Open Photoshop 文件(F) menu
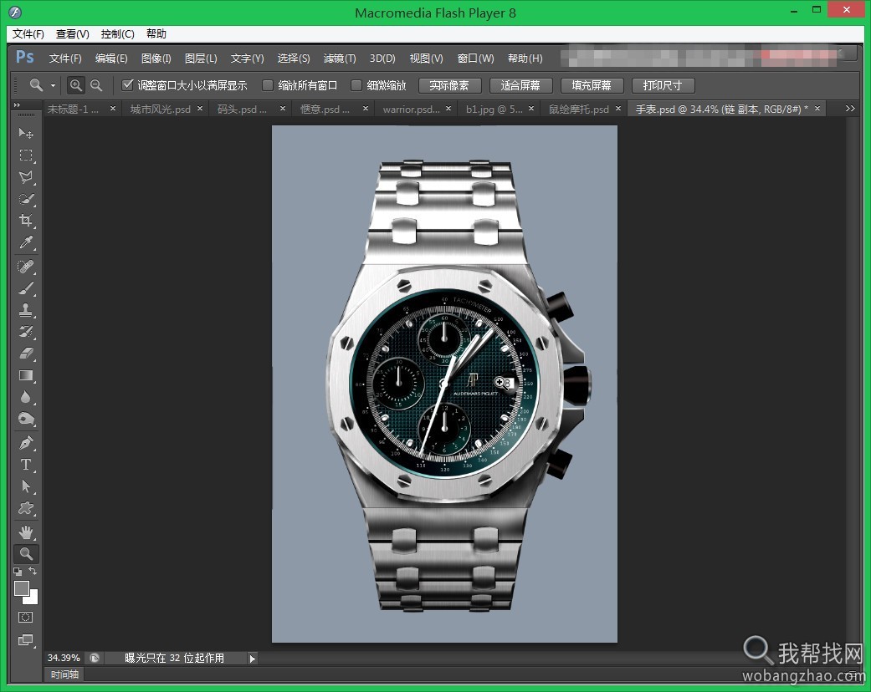Image resolution: width=871 pixels, height=692 pixels. (65, 59)
